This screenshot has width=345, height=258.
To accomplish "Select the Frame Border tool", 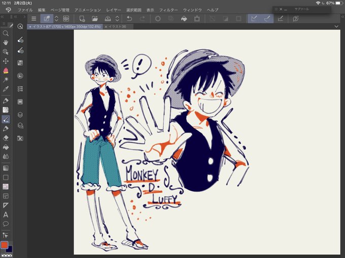I will coord(6,196).
